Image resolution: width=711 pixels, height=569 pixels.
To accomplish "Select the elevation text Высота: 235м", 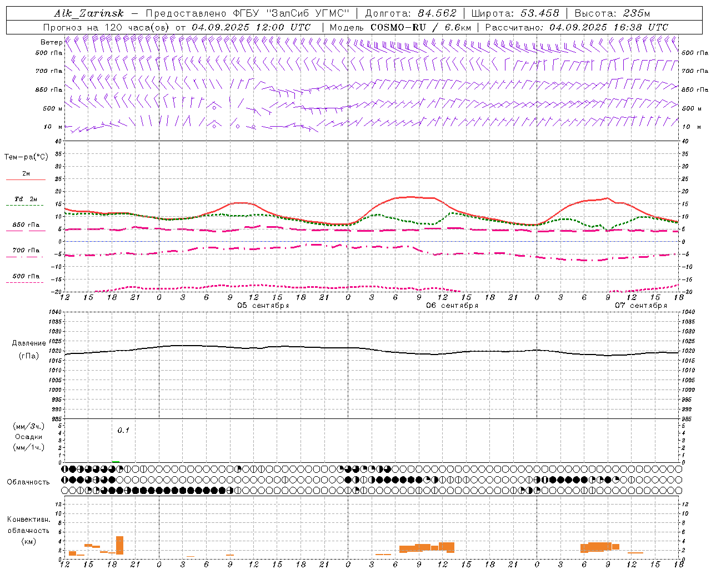I will click(x=612, y=14).
